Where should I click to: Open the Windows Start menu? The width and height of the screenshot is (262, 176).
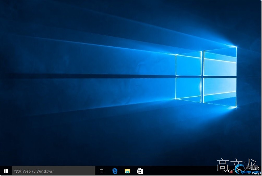(x=6, y=171)
